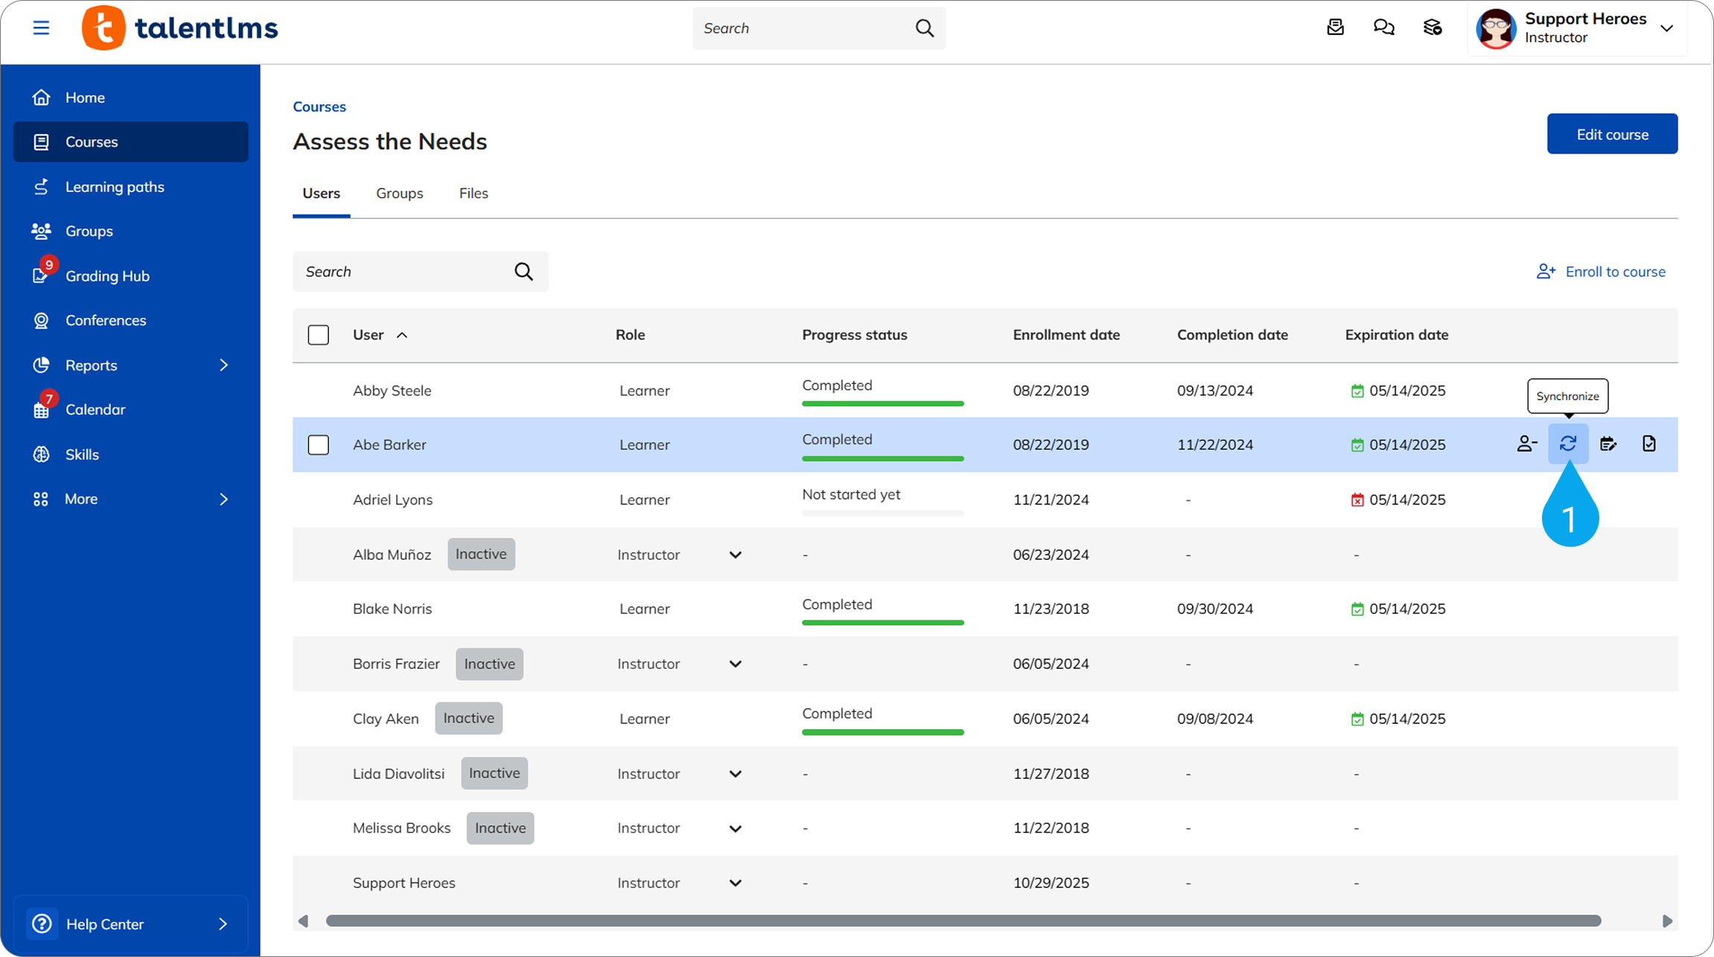Click the users table search magnifier icon
The height and width of the screenshot is (957, 1714).
523,272
